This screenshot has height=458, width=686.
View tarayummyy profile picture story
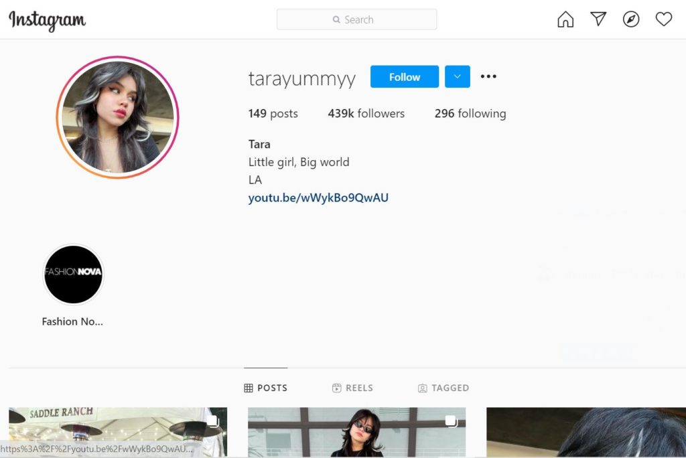[117, 117]
